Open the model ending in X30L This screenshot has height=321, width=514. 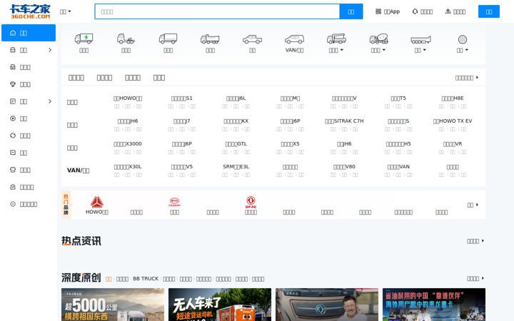point(128,167)
